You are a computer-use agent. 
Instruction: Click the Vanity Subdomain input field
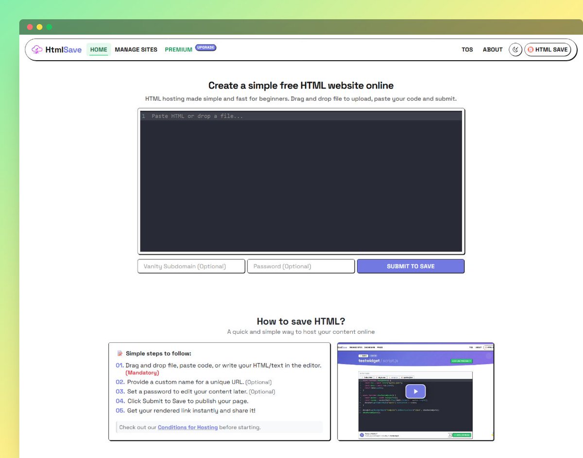click(x=190, y=266)
